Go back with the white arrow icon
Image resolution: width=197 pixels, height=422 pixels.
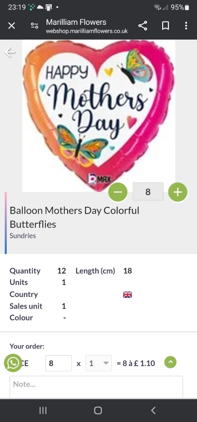pyautogui.click(x=10, y=52)
